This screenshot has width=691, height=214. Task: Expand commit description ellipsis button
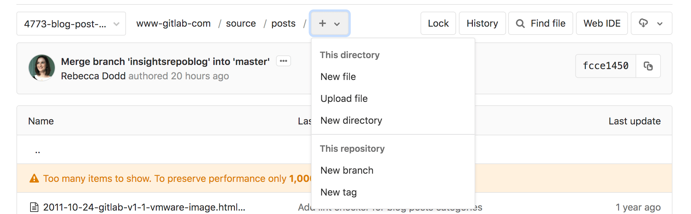coord(284,61)
